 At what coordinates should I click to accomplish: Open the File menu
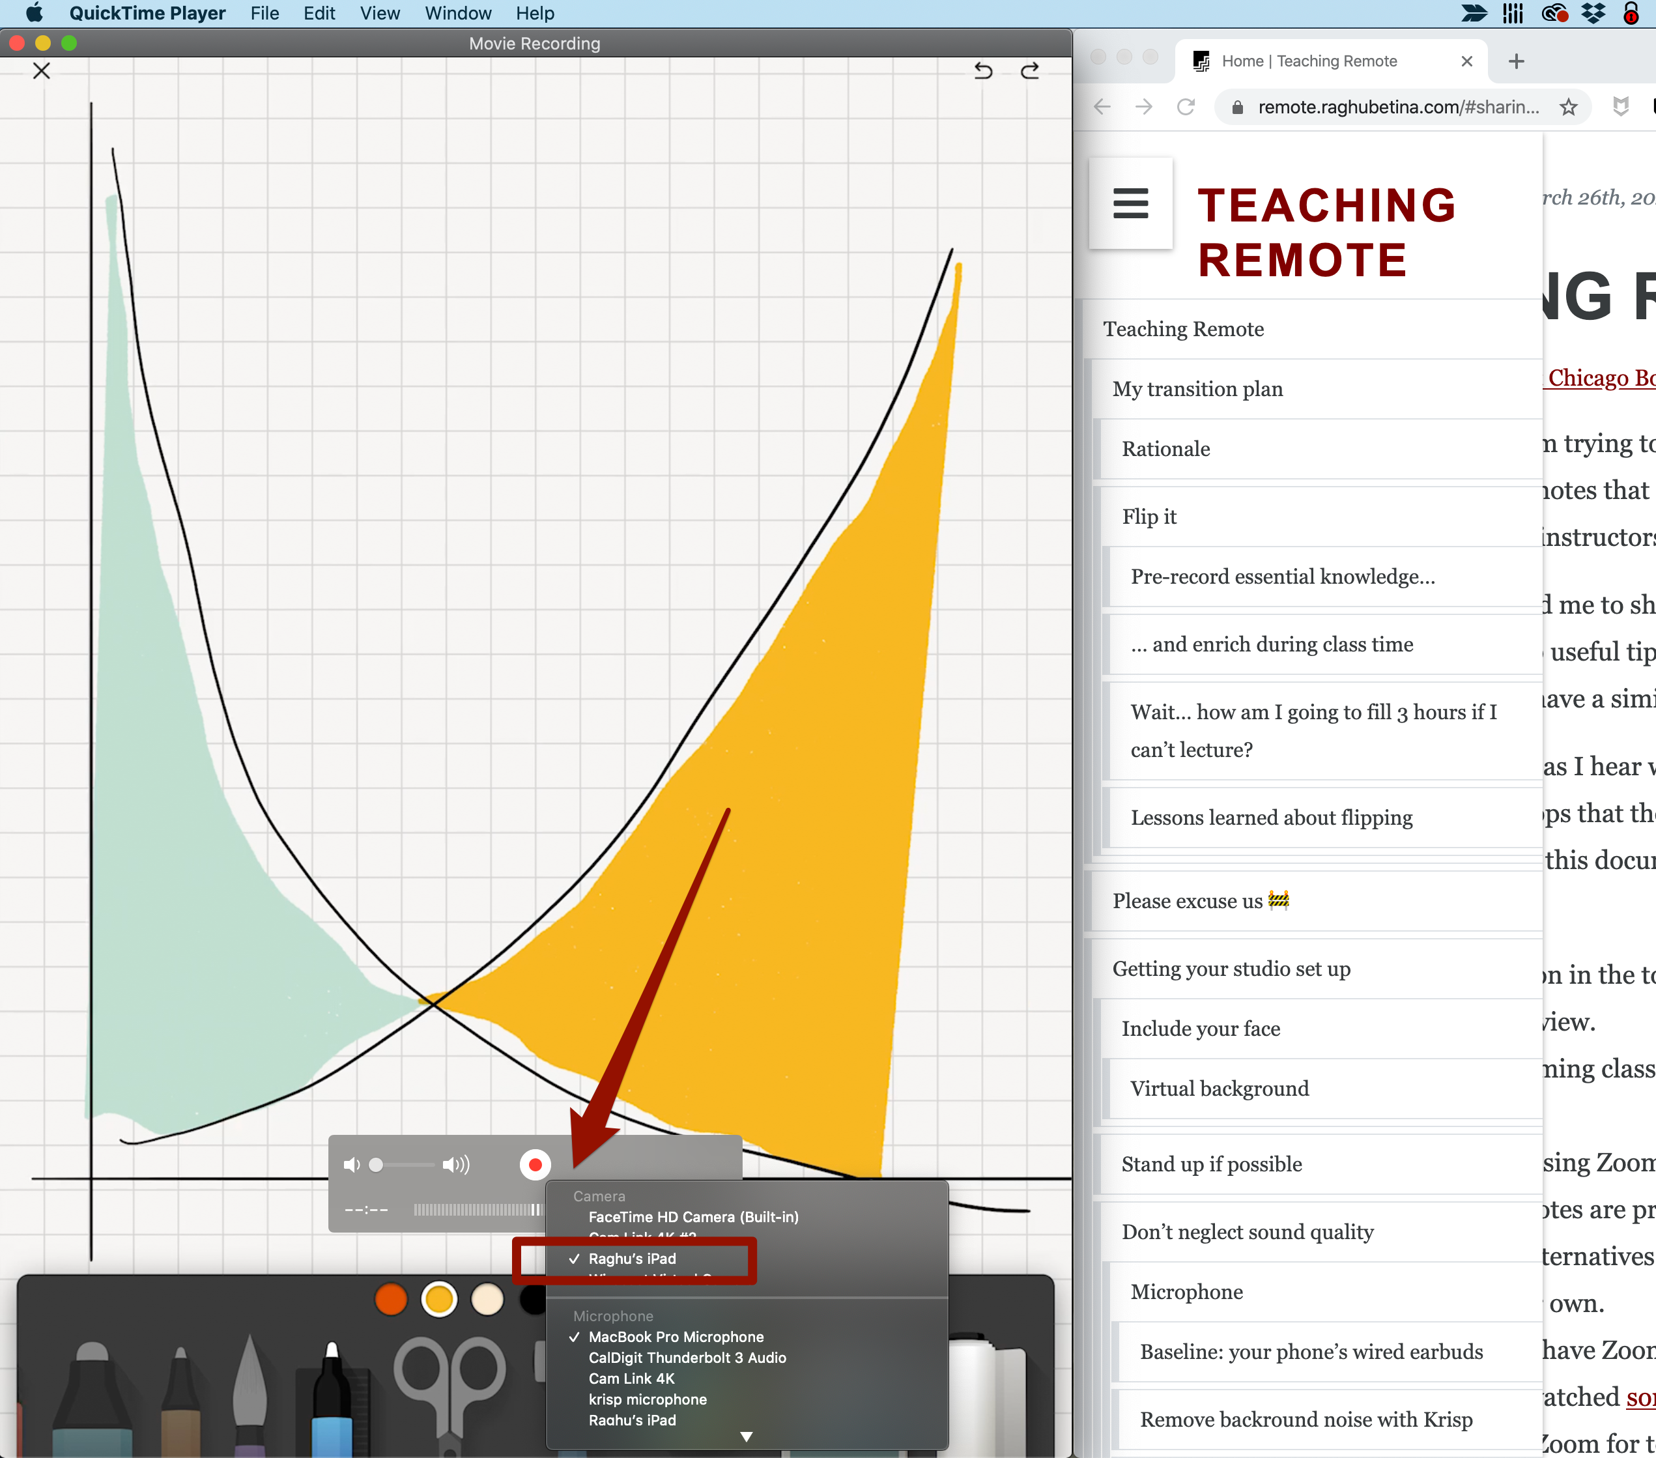264,13
